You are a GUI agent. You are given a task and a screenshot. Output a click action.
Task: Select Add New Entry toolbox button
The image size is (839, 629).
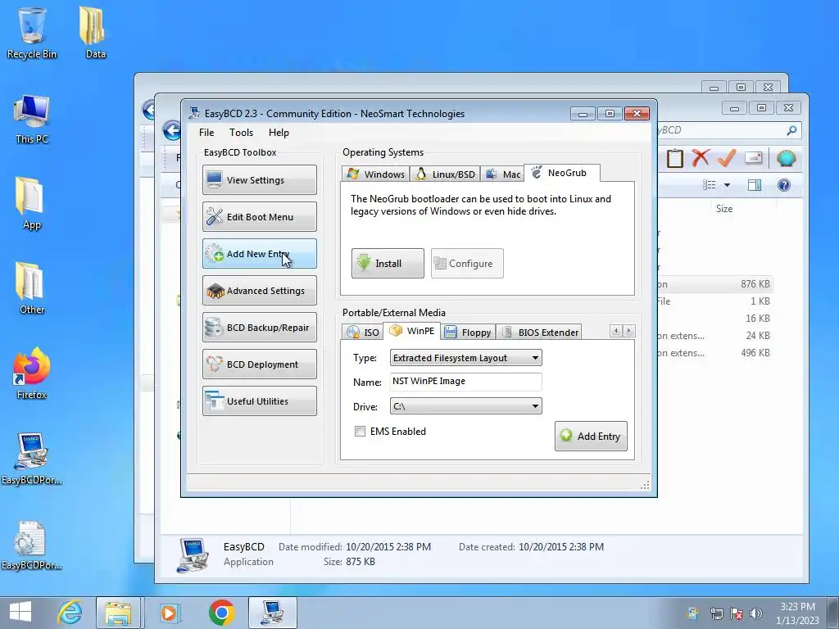[260, 254]
